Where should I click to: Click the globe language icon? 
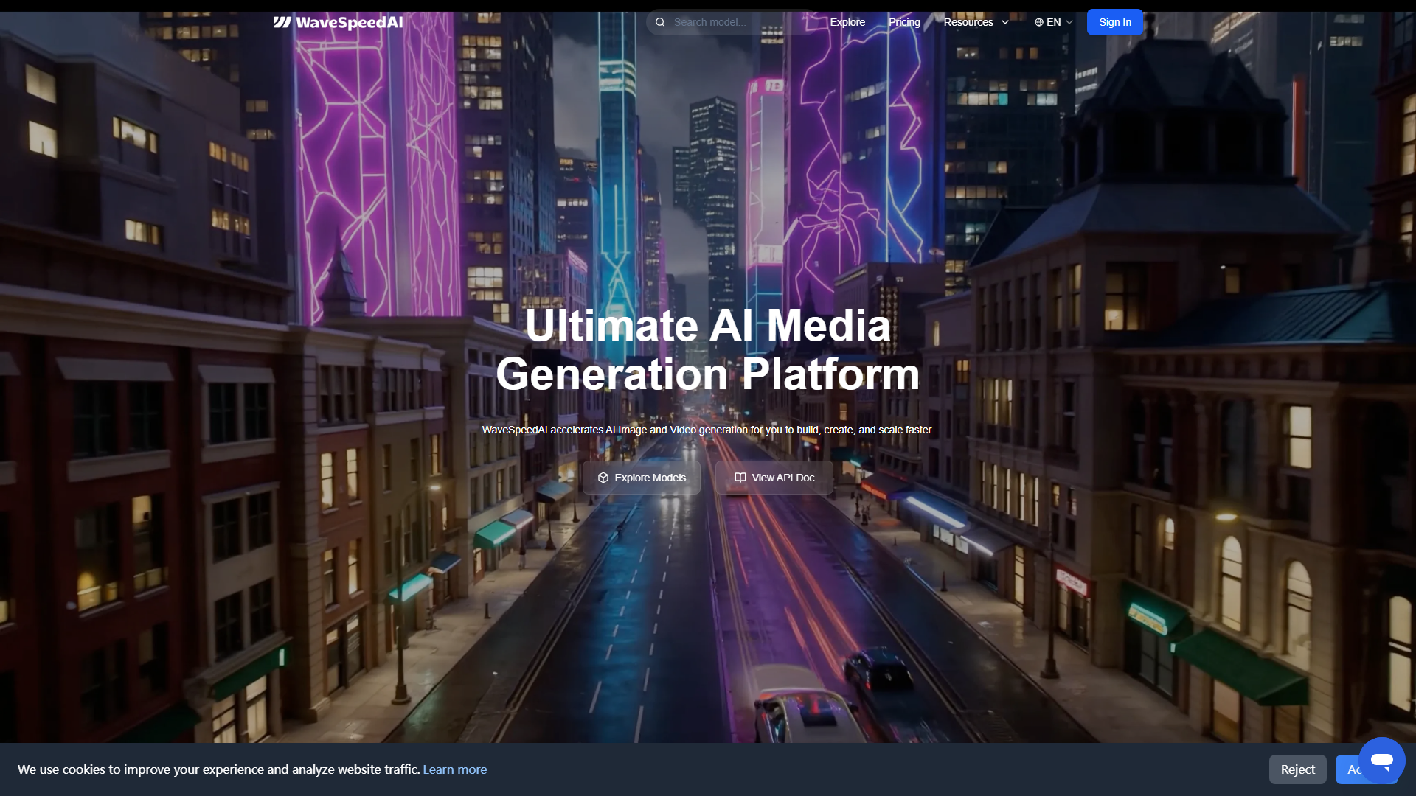pyautogui.click(x=1038, y=22)
